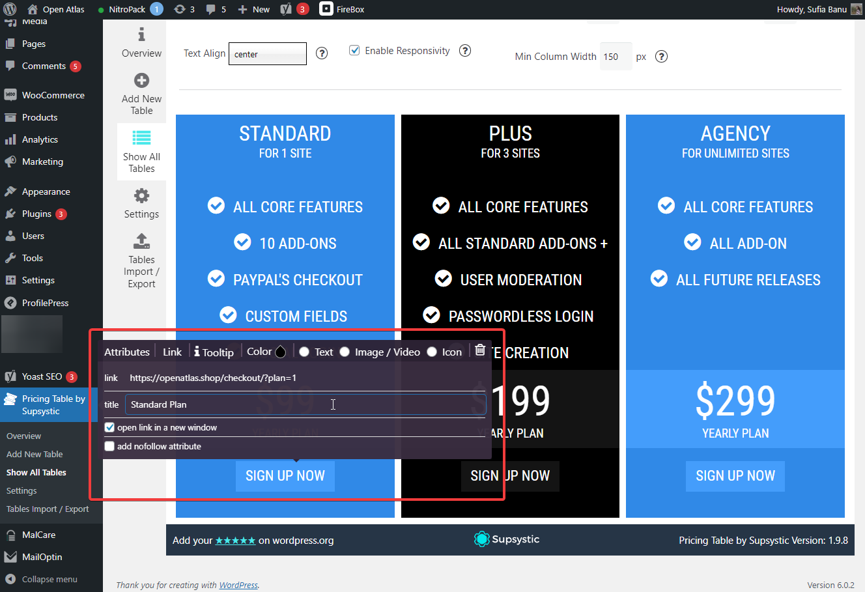Click the $299 price text

tap(735, 401)
